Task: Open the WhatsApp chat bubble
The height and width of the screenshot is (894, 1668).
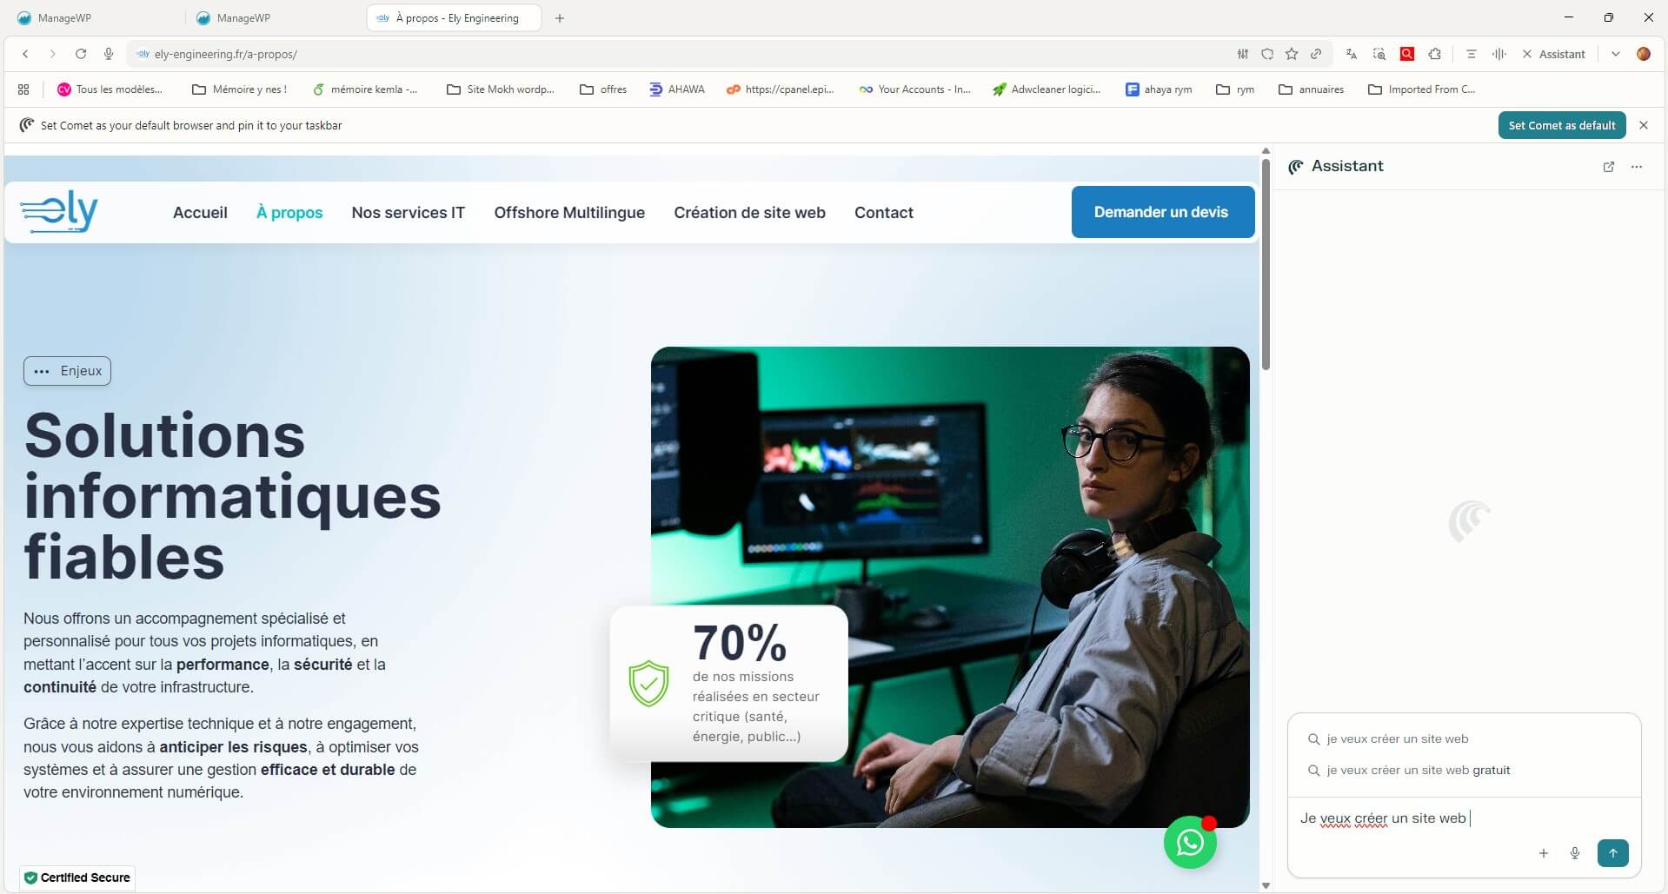Action: (1189, 842)
